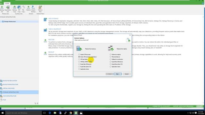Click the File Copy ribbon icon

(x=23, y=9)
